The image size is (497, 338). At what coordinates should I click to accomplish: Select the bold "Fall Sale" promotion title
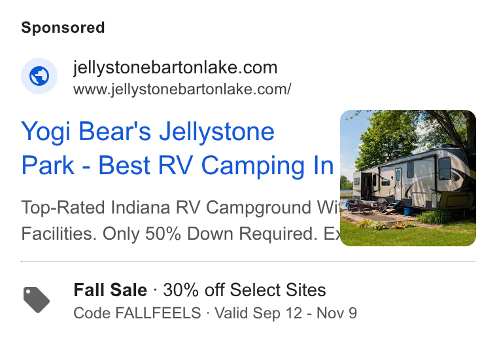111,290
